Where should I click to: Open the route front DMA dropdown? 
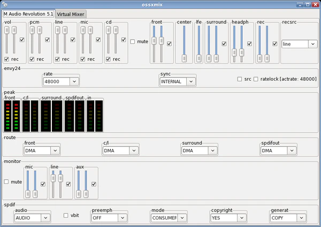click(x=42, y=150)
